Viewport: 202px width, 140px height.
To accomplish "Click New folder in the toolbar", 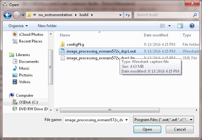I will [47, 26].
